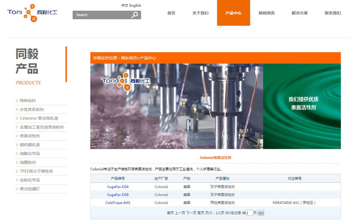Click the page number input box
The image size is (355, 220).
point(249,213)
